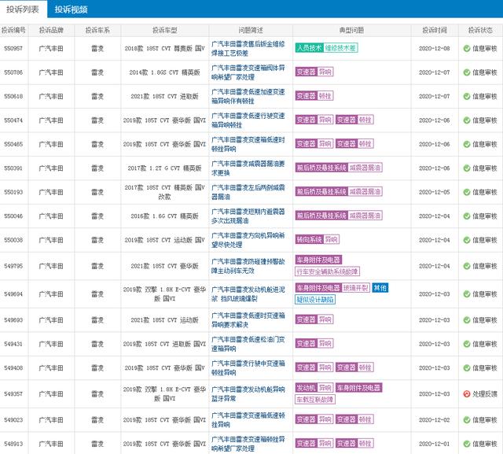Click the 疑似设计缺陷 tag
503x454 pixels.
[x=314, y=299]
